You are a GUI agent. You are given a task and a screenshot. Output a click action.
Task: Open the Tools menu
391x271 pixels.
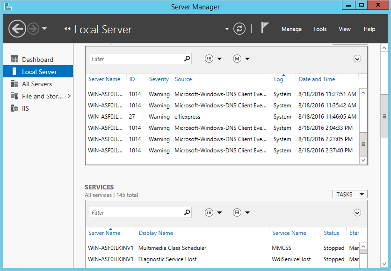pyautogui.click(x=320, y=29)
